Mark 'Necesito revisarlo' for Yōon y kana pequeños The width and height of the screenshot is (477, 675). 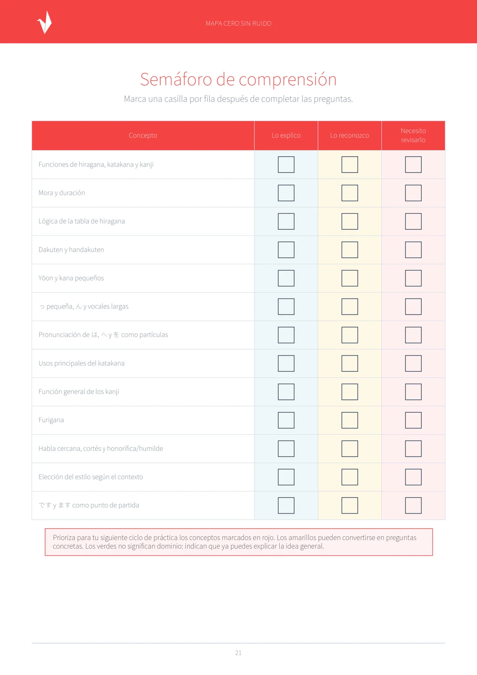point(413,278)
